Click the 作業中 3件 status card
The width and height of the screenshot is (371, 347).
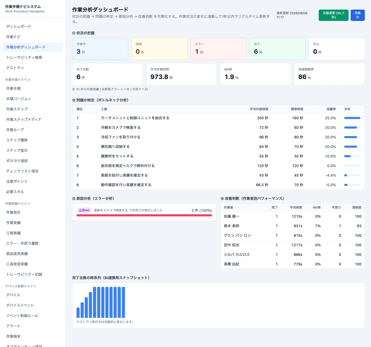click(x=100, y=49)
